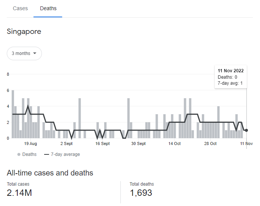Click the Singapore heading
This screenshot has width=260, height=206.
click(x=24, y=31)
